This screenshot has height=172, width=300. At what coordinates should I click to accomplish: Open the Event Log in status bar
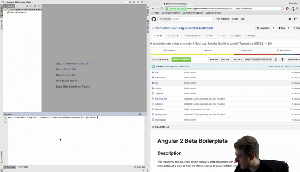[140, 167]
